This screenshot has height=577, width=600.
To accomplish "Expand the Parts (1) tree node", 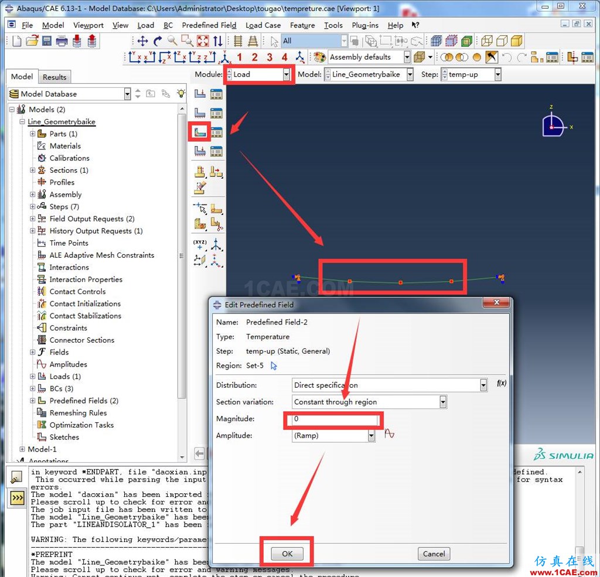I will 33,134.
